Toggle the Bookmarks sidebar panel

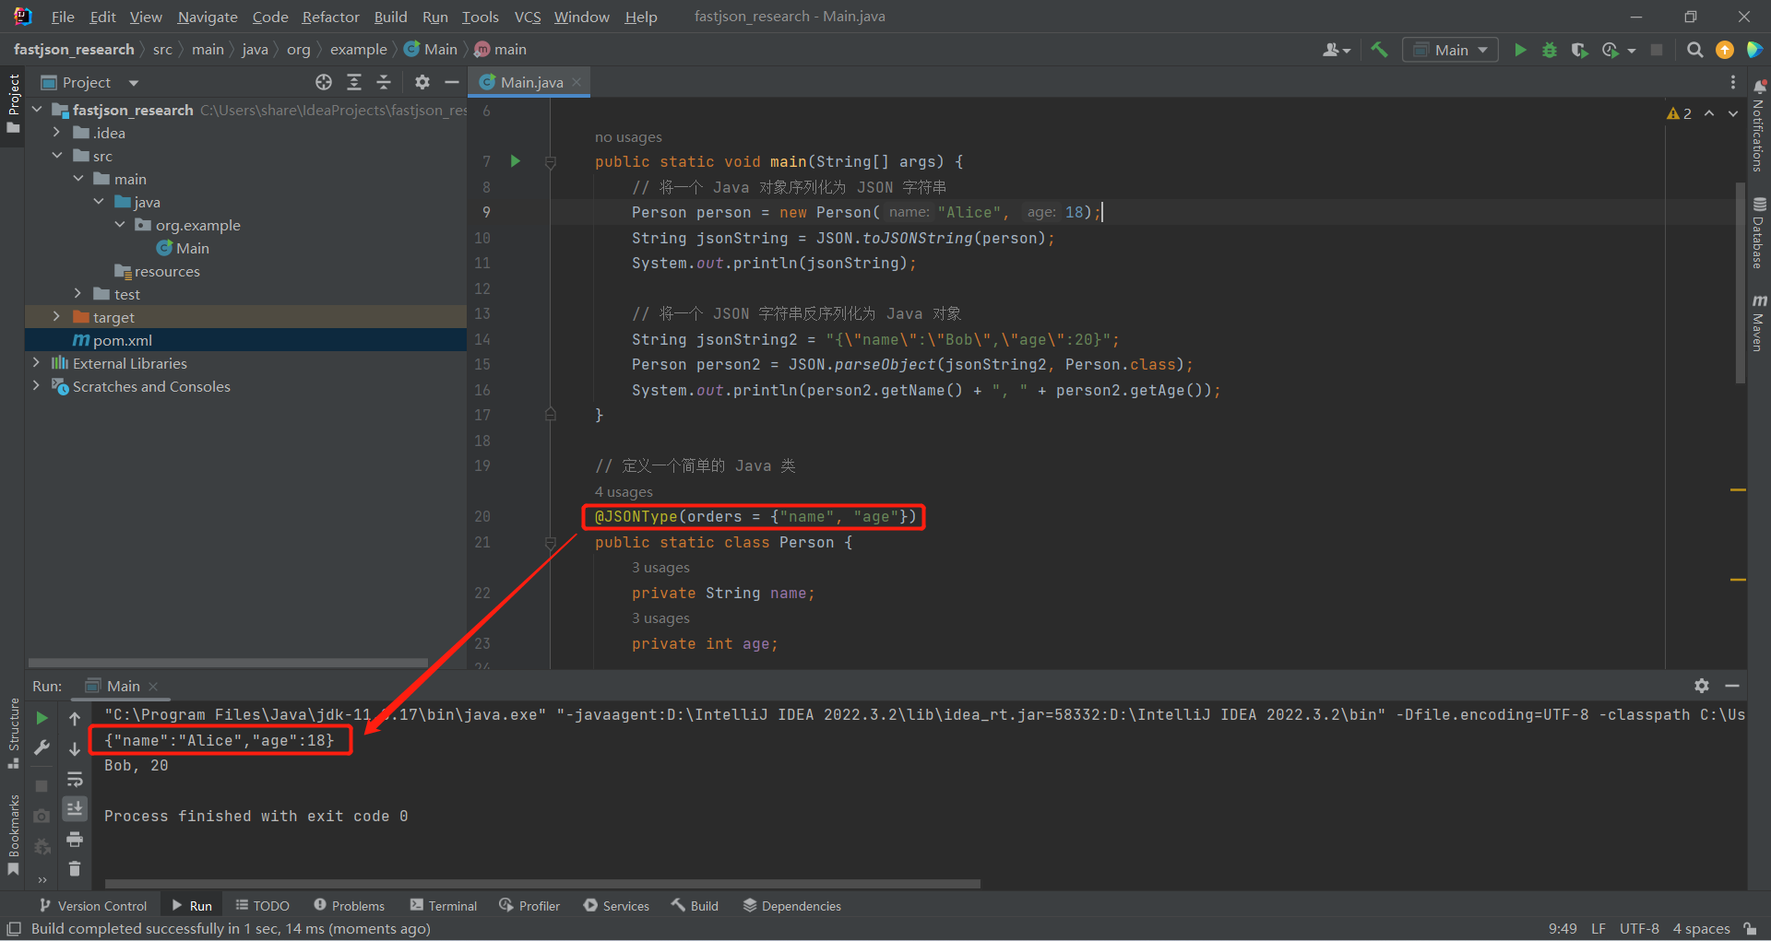click(13, 835)
